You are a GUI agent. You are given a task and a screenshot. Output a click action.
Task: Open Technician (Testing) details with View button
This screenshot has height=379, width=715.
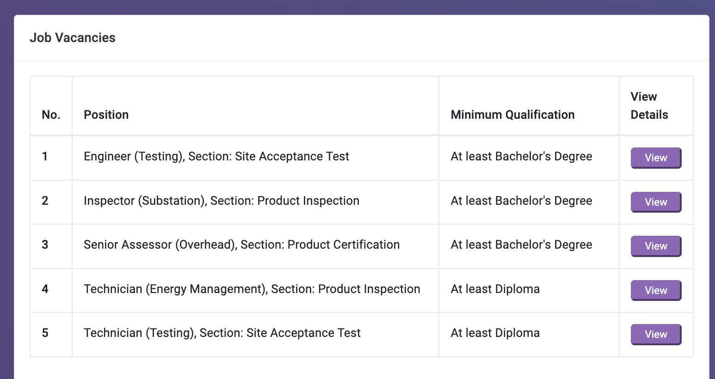[x=656, y=334]
